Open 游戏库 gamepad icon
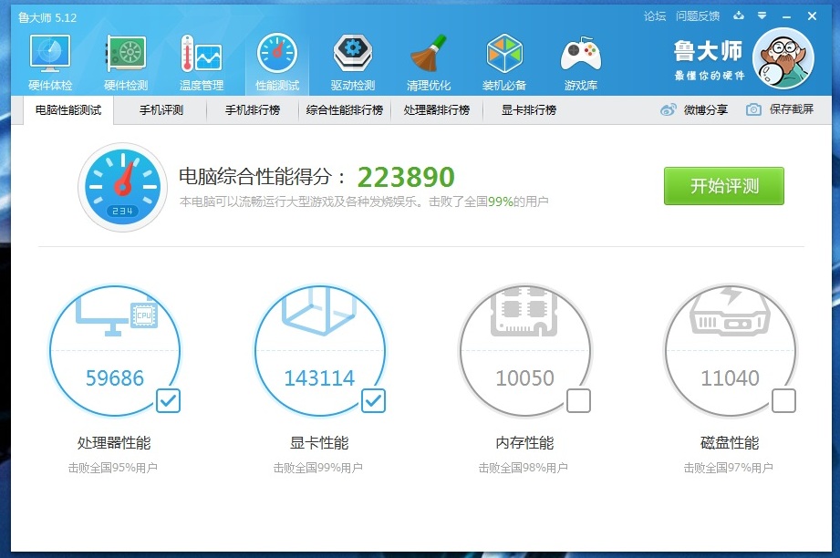 tap(581, 62)
